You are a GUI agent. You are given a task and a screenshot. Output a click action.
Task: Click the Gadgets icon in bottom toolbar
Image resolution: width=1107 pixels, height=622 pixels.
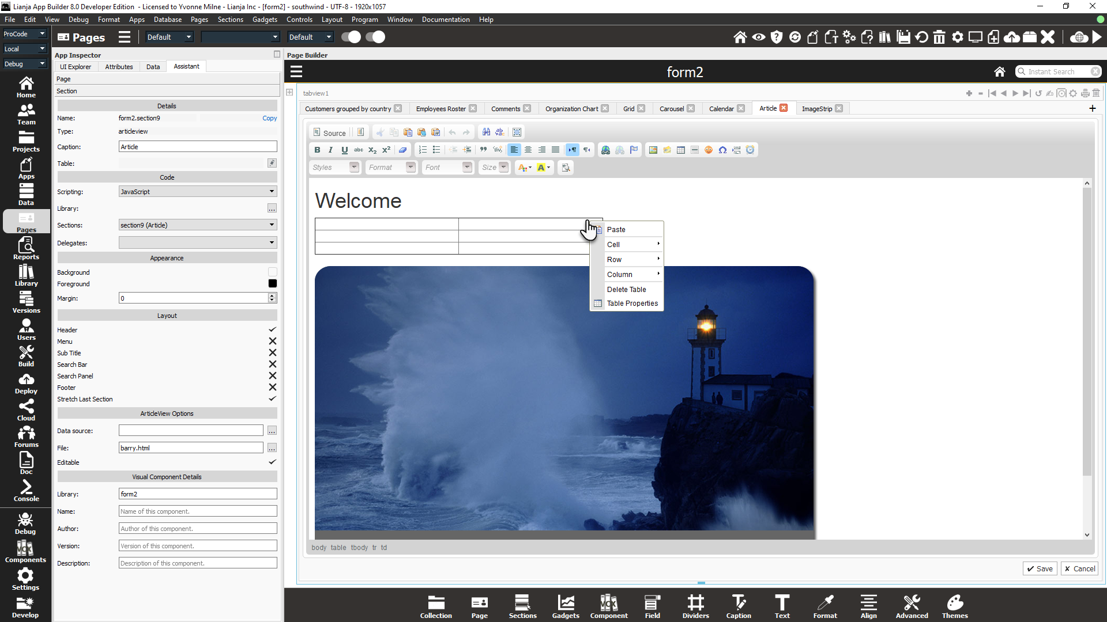point(565,606)
